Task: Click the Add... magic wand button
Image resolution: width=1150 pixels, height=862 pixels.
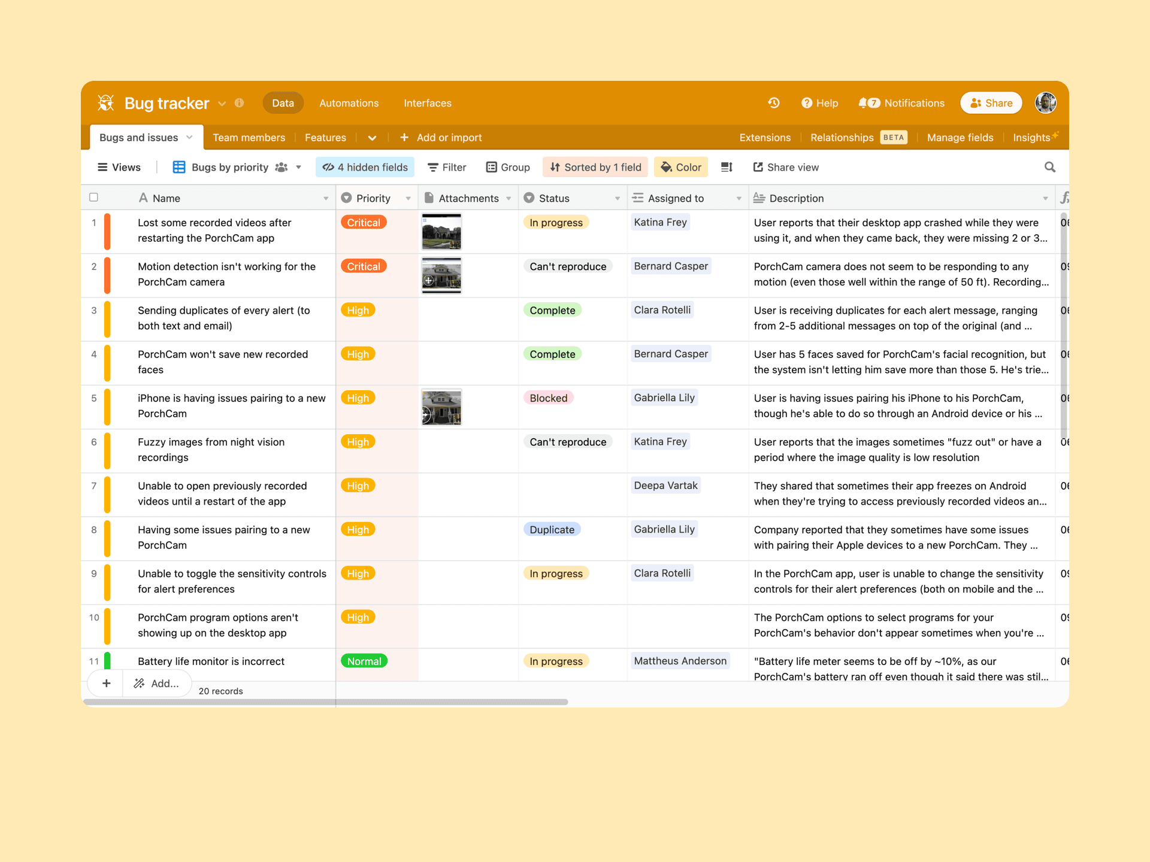Action: pos(157,683)
